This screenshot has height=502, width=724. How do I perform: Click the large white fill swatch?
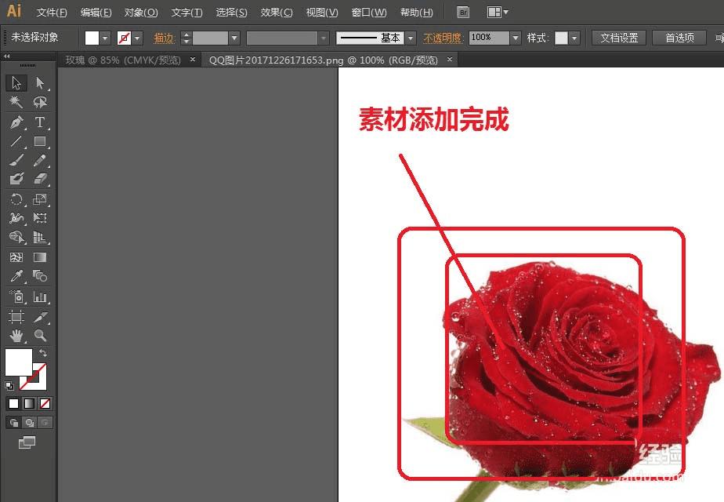click(x=19, y=362)
